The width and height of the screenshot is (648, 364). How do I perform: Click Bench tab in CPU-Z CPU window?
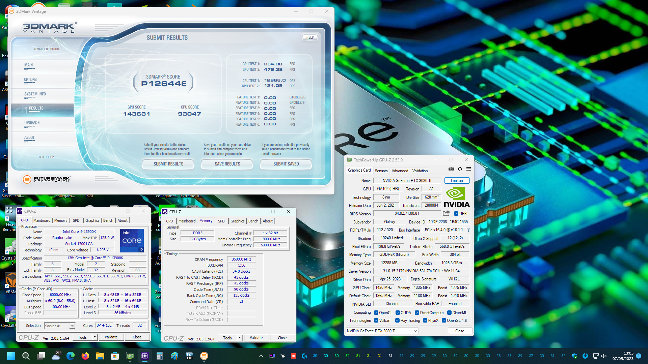pos(108,220)
